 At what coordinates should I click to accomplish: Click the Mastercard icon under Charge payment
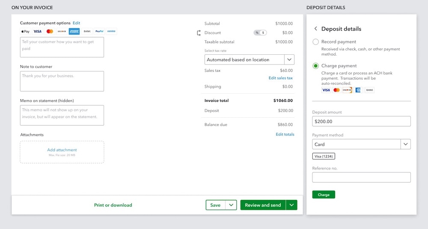pos(336,90)
